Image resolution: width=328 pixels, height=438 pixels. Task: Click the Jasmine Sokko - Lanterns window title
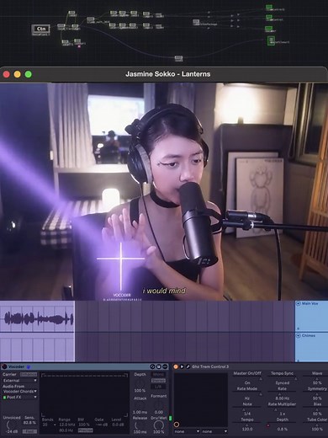[x=167, y=74]
